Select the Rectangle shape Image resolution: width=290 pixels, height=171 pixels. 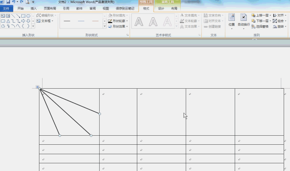tap(23, 16)
